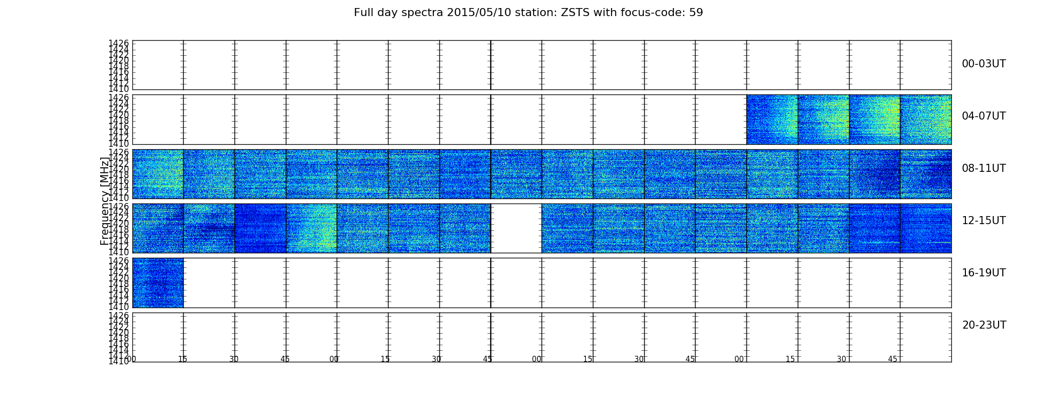This screenshot has height=402, width=1057.
Task: Click the plot title mentioning station ZSTS
Action: coord(528,13)
